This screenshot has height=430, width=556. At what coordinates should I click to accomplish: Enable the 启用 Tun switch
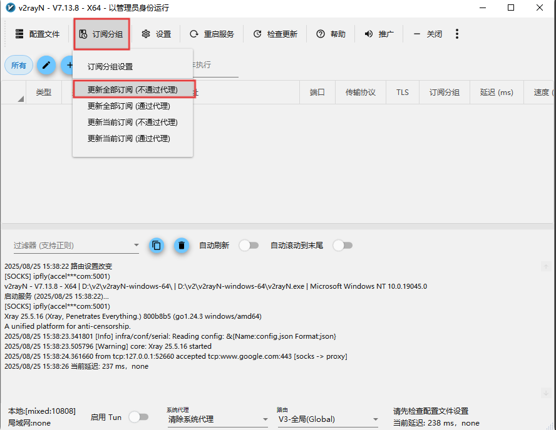click(138, 417)
